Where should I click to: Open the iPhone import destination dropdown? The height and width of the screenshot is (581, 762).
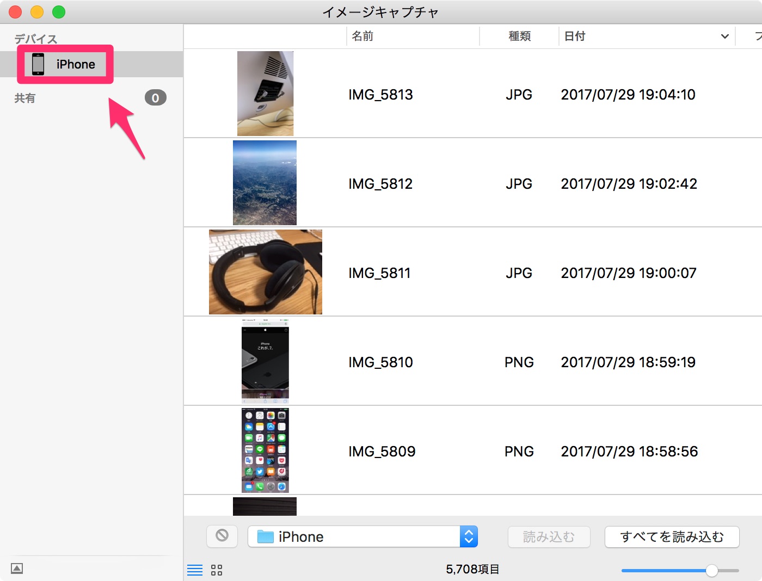coord(362,536)
